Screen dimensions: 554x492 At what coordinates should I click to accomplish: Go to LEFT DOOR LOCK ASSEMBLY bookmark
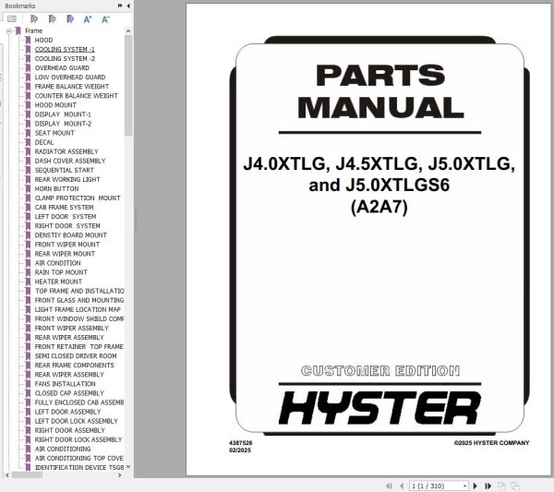pyautogui.click(x=76, y=421)
